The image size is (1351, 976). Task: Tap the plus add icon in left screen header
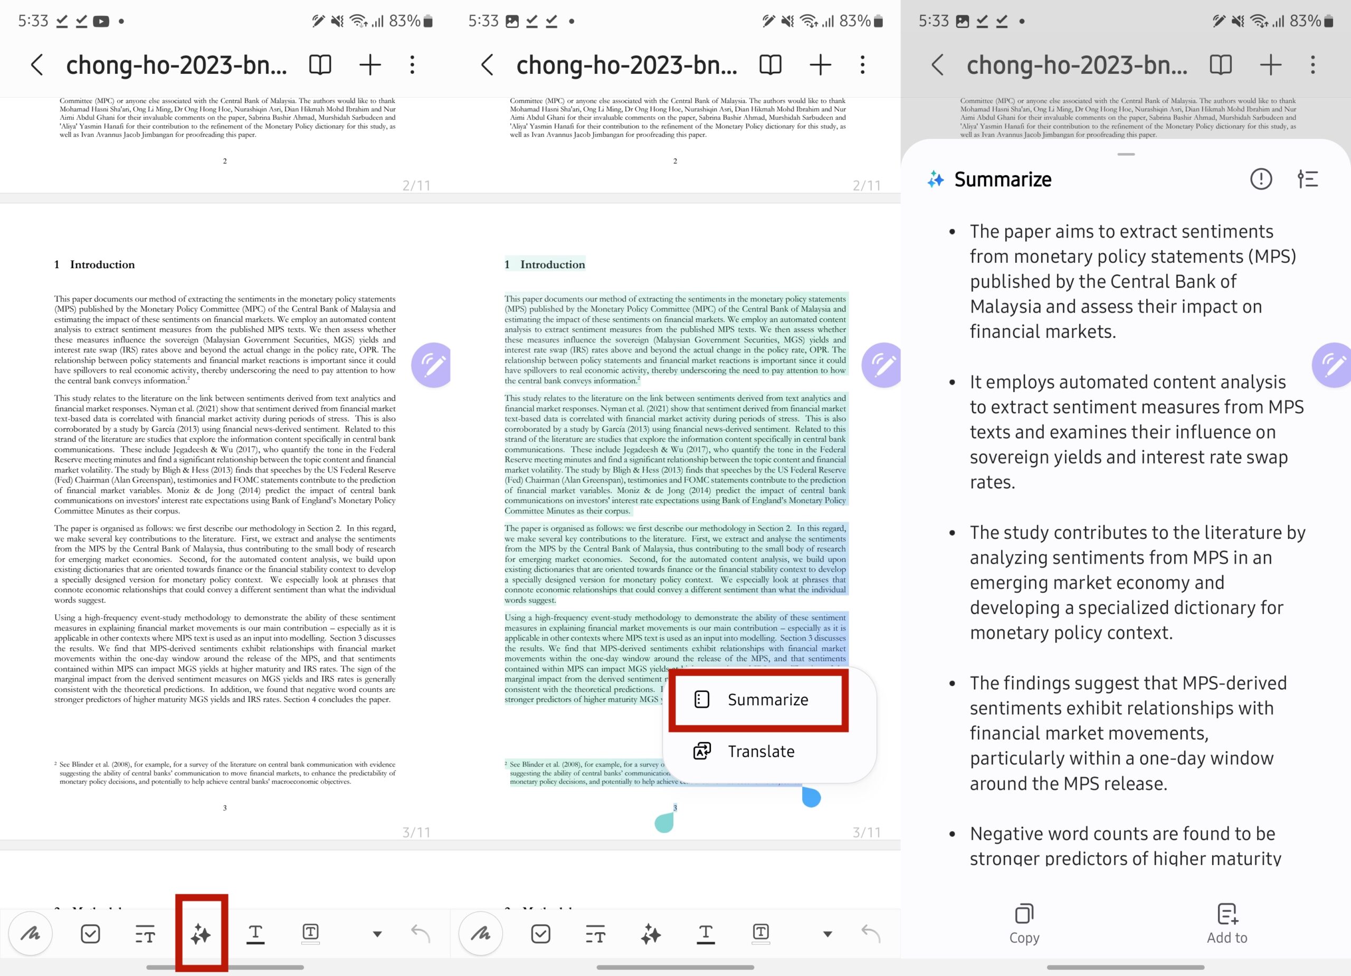pyautogui.click(x=370, y=64)
